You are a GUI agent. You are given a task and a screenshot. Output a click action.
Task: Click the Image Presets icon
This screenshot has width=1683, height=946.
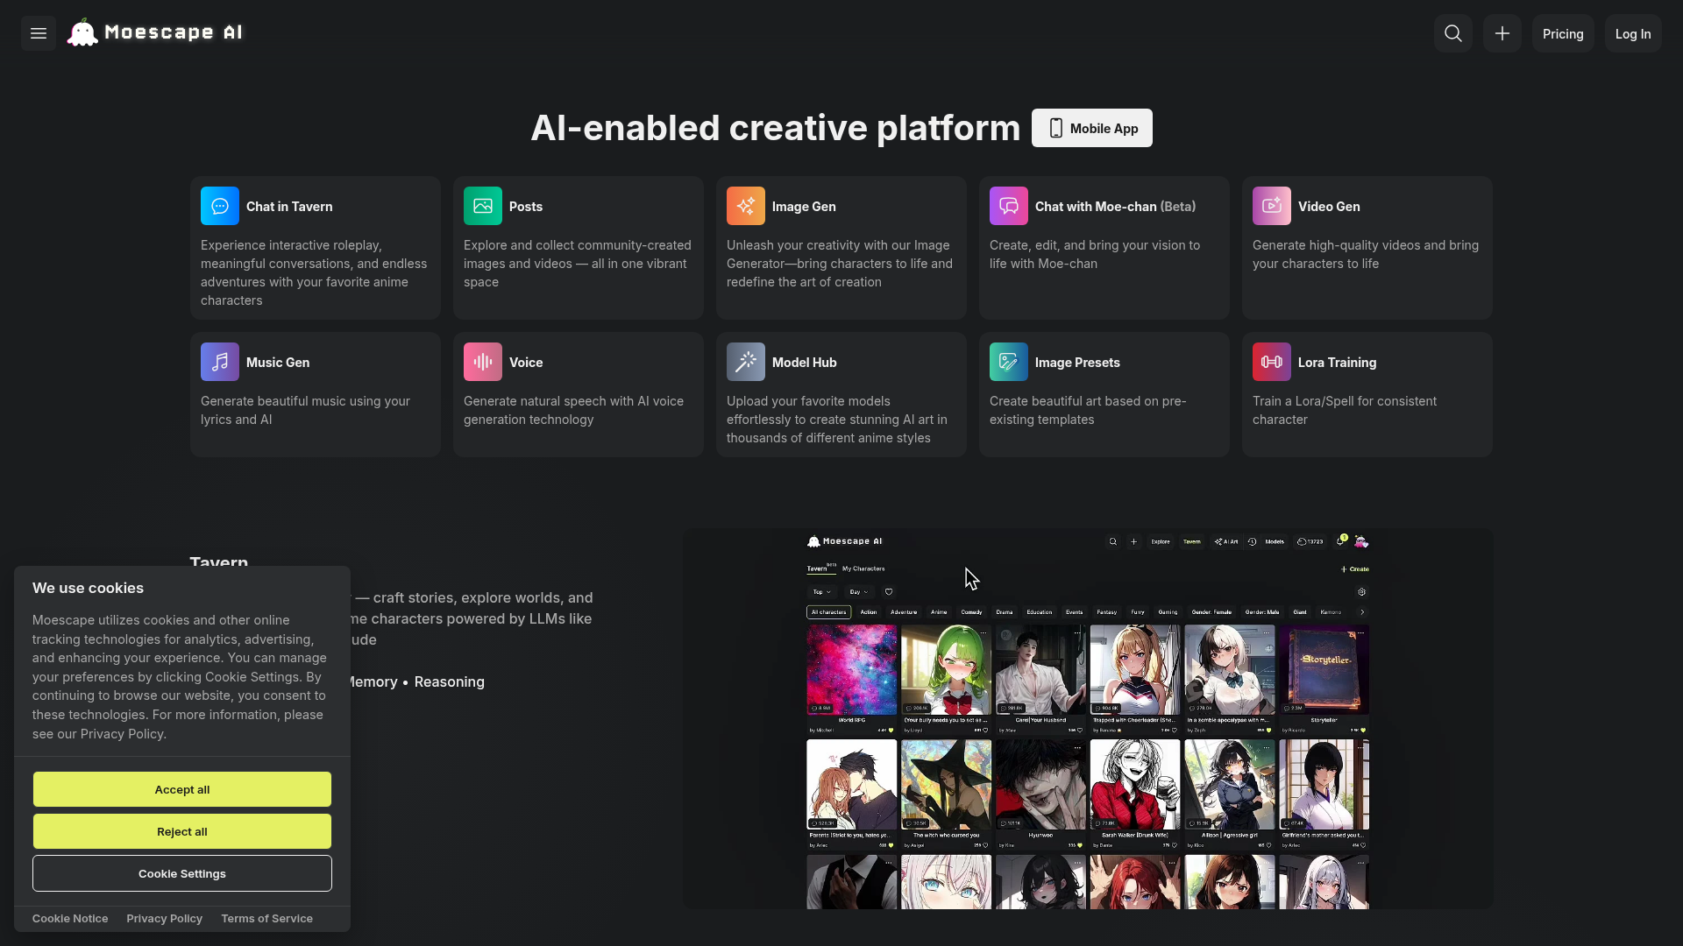click(1009, 362)
